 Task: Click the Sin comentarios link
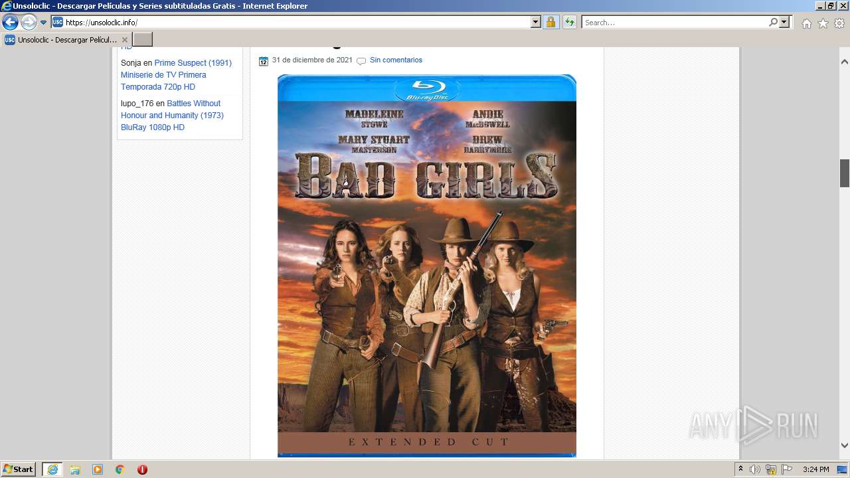coord(396,60)
